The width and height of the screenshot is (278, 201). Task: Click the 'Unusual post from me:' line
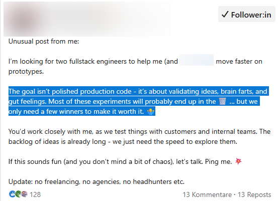click(x=44, y=42)
